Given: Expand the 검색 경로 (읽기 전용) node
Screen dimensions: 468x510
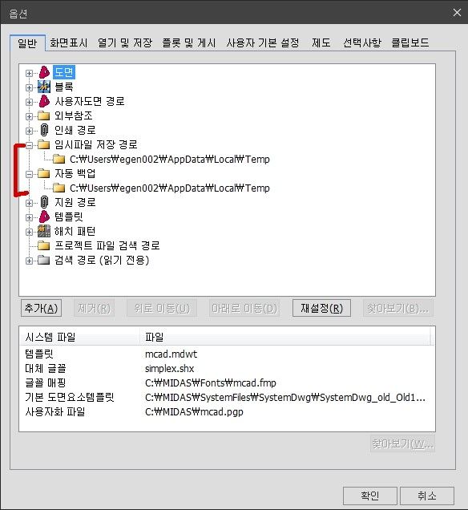Looking at the screenshot, I should coord(29,261).
